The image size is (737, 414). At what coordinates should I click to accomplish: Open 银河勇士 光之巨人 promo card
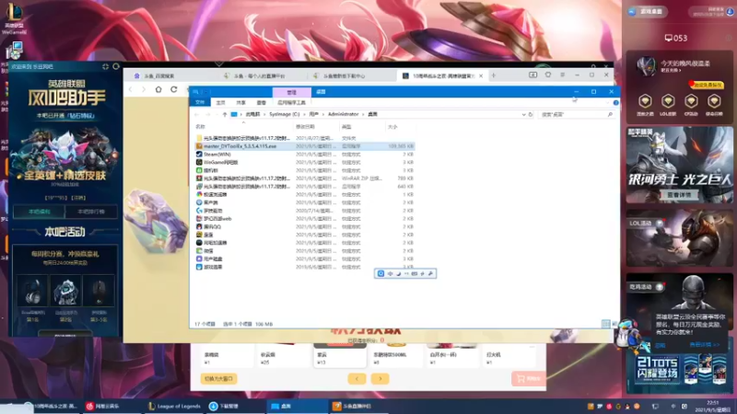pos(679,165)
